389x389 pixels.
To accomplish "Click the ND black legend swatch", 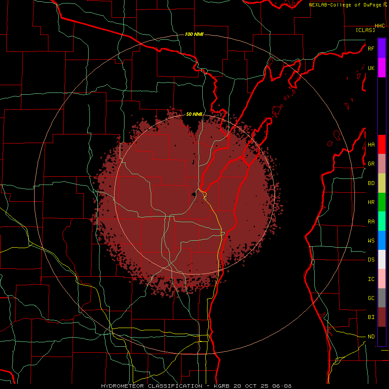I will click(x=382, y=336).
